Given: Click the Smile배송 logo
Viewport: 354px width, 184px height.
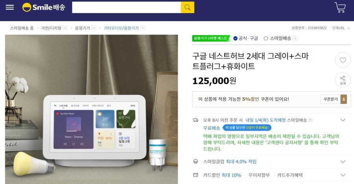Looking at the screenshot, I should (x=44, y=7).
